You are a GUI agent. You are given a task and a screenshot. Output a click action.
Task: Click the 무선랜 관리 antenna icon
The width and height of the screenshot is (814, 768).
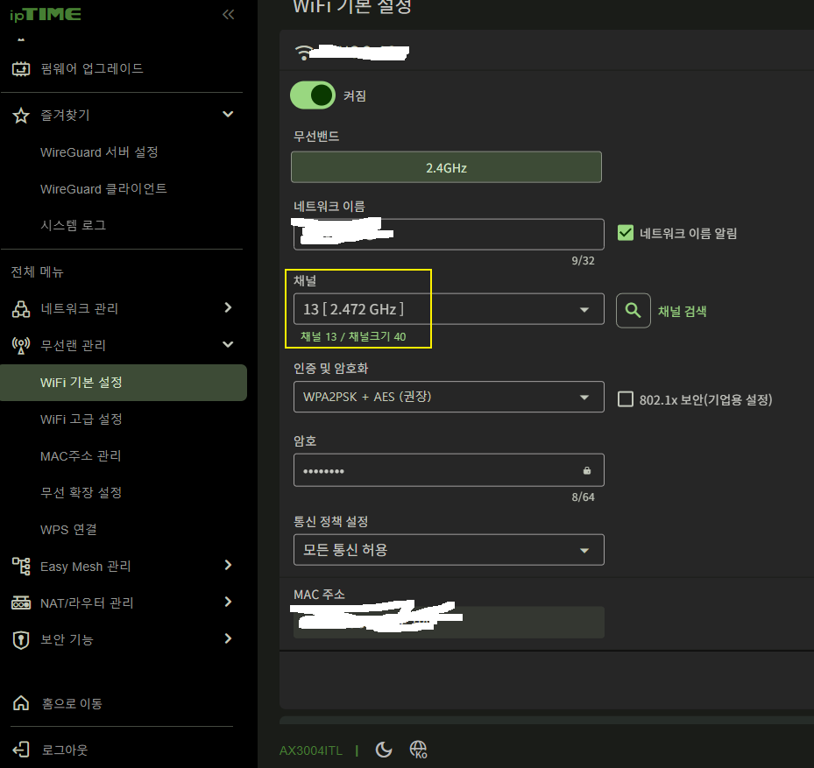(x=21, y=345)
